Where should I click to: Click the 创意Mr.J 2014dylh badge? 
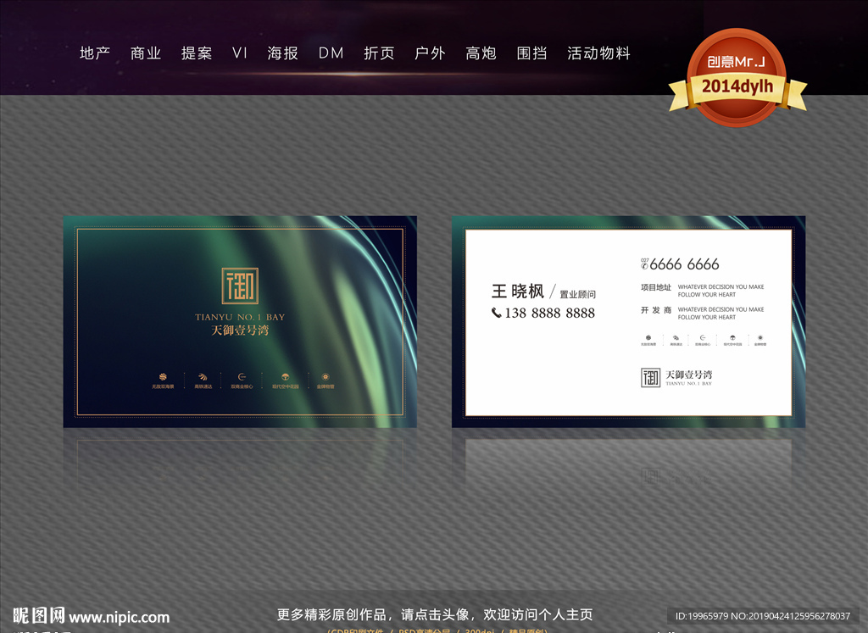pos(737,77)
